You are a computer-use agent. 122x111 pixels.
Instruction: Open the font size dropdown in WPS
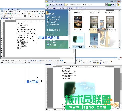[28, 16]
